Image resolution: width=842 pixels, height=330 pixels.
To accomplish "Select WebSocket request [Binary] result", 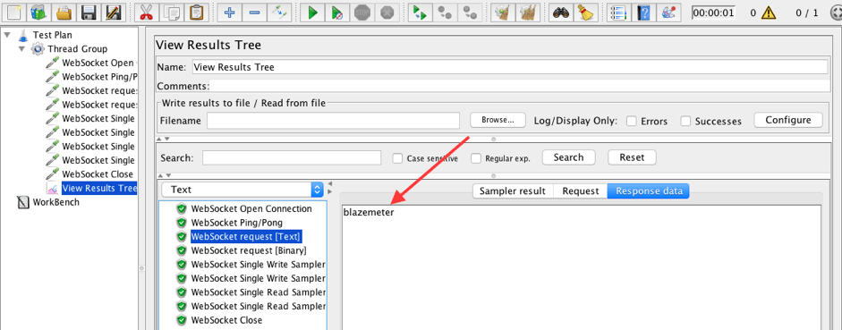I will click(249, 250).
